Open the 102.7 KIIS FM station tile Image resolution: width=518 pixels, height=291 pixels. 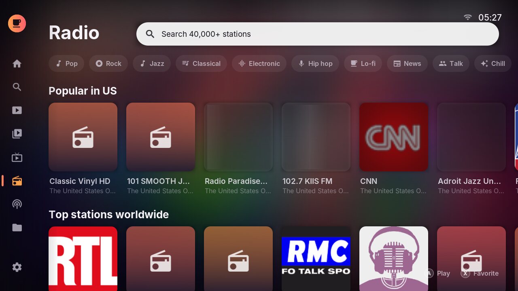click(316, 137)
